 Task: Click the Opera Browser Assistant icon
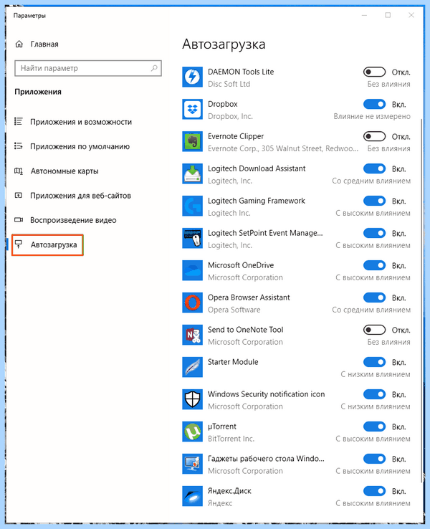(192, 302)
